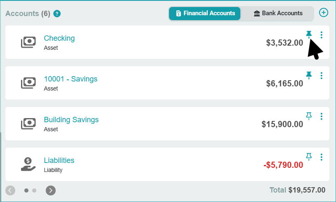Open the Liabilities three-dot menu
Image resolution: width=336 pixels, height=202 pixels.
click(x=322, y=157)
